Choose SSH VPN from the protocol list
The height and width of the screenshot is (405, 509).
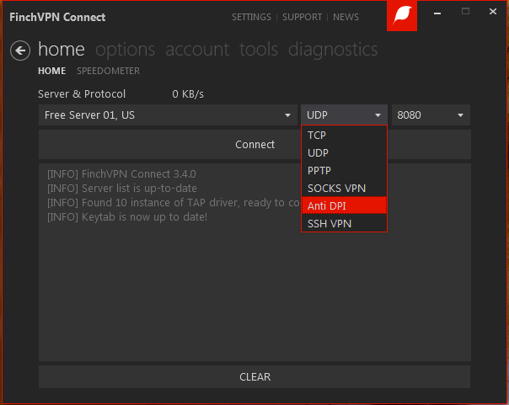(344, 223)
